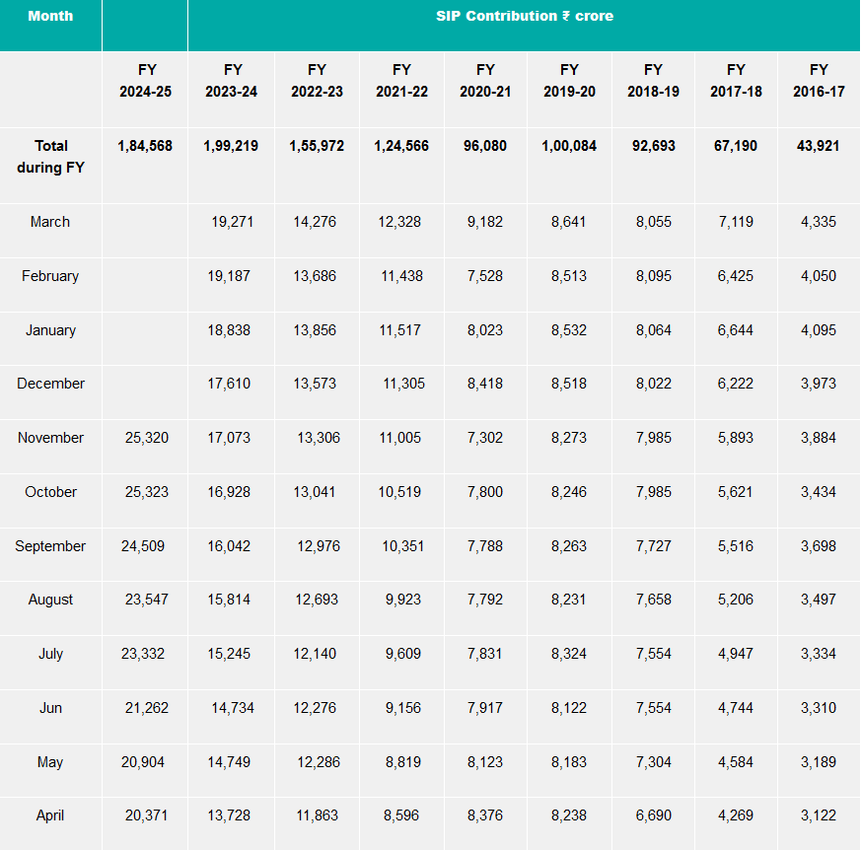The height and width of the screenshot is (850, 861).
Task: Click the April 2018-19 value 6,690
Action: click(x=653, y=815)
